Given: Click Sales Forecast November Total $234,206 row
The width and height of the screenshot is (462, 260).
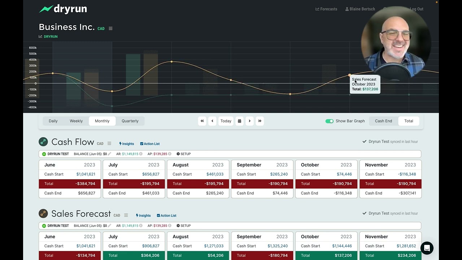Looking at the screenshot, I should [391, 255].
